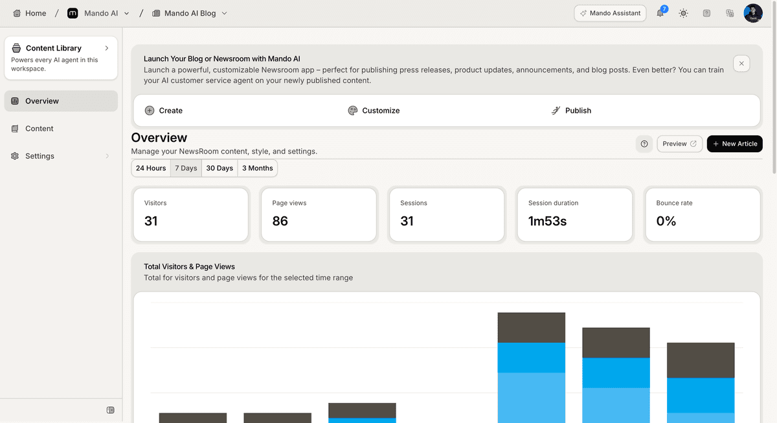Toggle the light/dark theme sun icon

[x=683, y=13]
